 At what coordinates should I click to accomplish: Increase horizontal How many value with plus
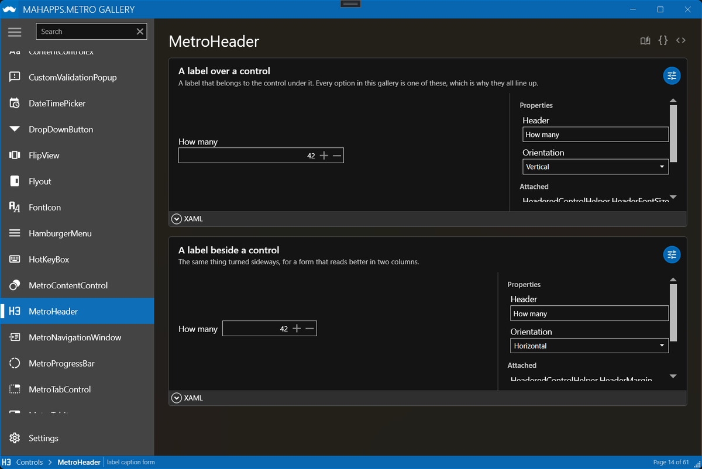[297, 329]
